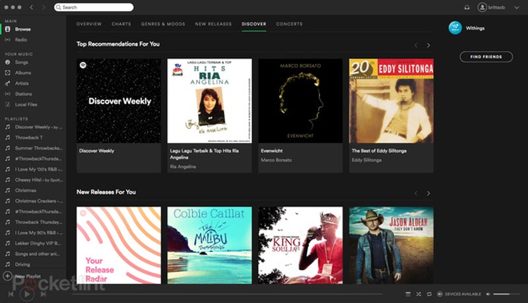Go to the previous track

(11, 294)
